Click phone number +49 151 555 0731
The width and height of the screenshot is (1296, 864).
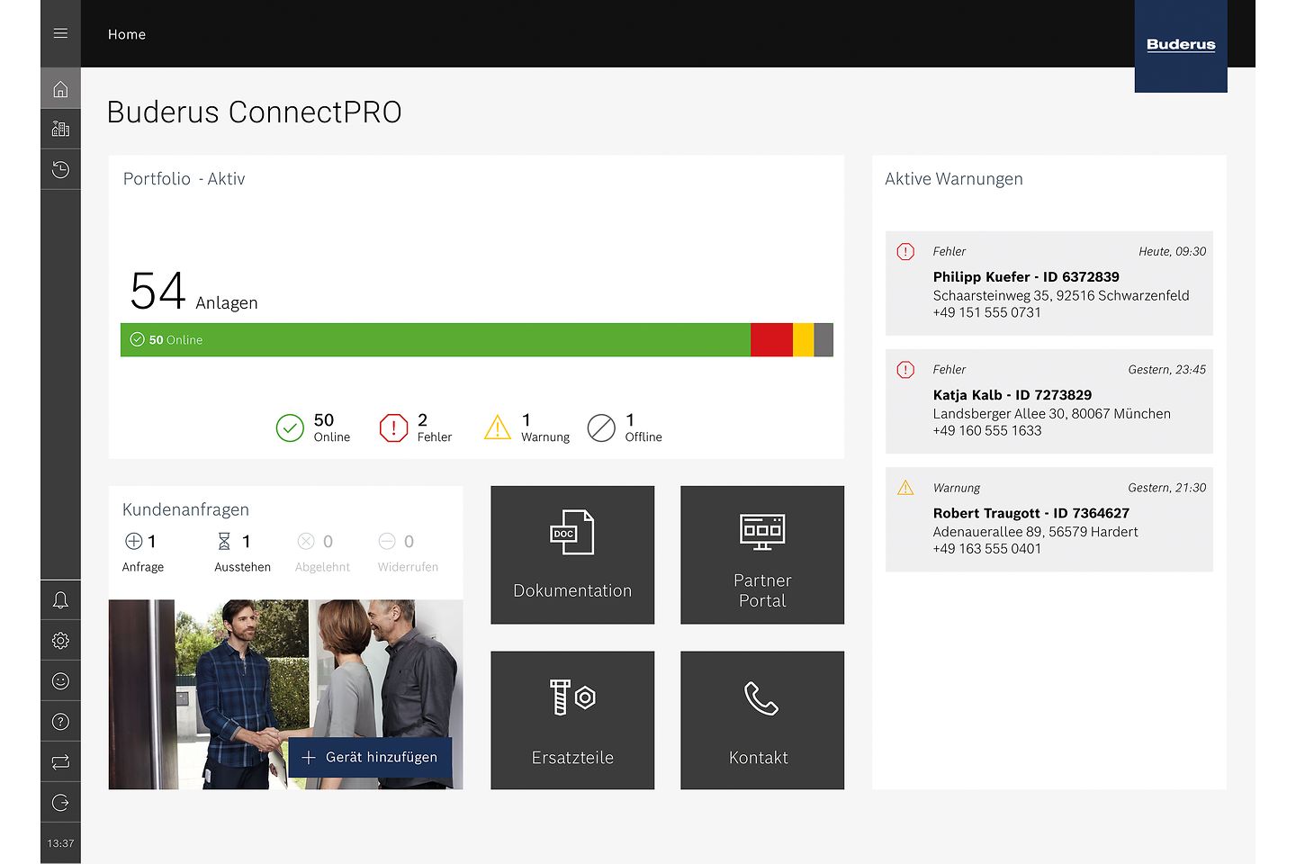[x=986, y=312]
